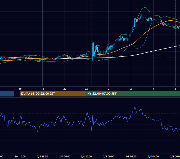Viewport: 180px width, 159px height.
Task: Click the 18 hour label on upper axis
Action: [42, 89]
